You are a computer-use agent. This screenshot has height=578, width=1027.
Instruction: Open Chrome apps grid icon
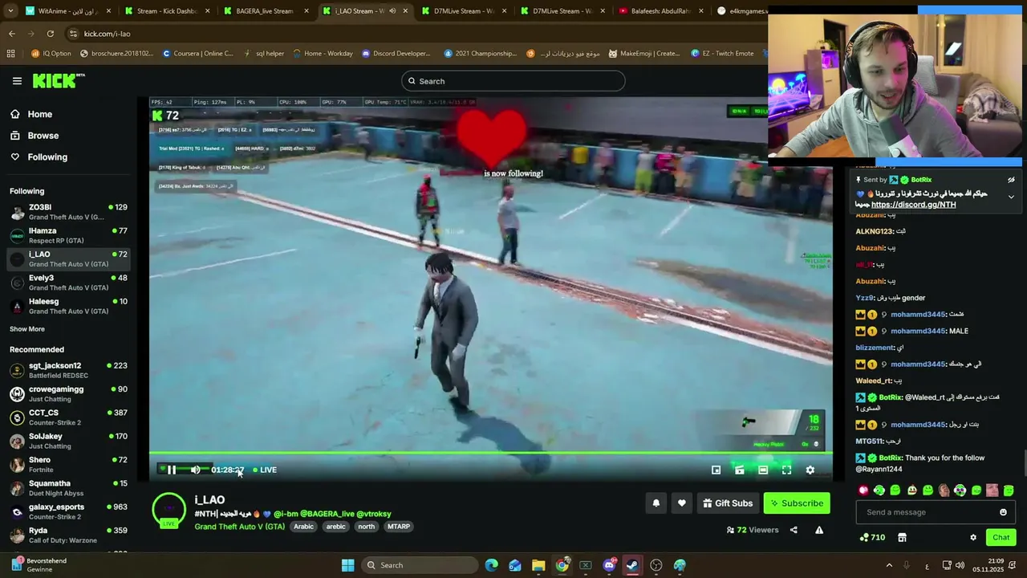pyautogui.click(x=10, y=54)
